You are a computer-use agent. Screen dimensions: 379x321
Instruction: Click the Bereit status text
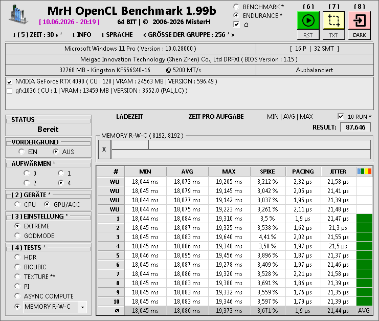pyautogui.click(x=48, y=130)
